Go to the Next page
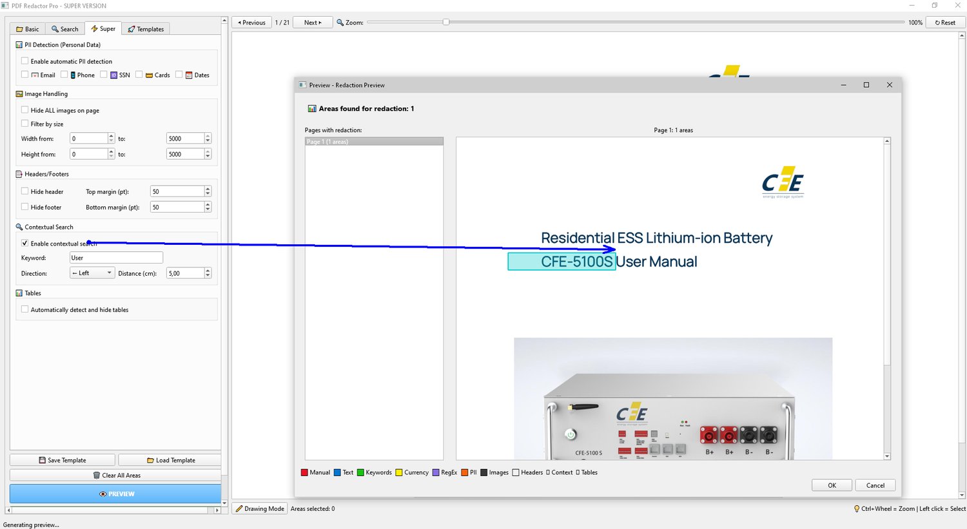This screenshot has height=529, width=967. (313, 23)
